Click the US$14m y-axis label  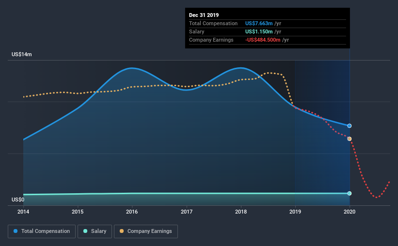click(22, 54)
